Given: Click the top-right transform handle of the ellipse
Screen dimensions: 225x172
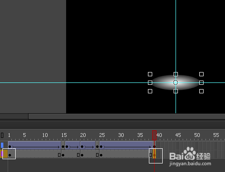Looking at the screenshot, I should tap(201, 74).
